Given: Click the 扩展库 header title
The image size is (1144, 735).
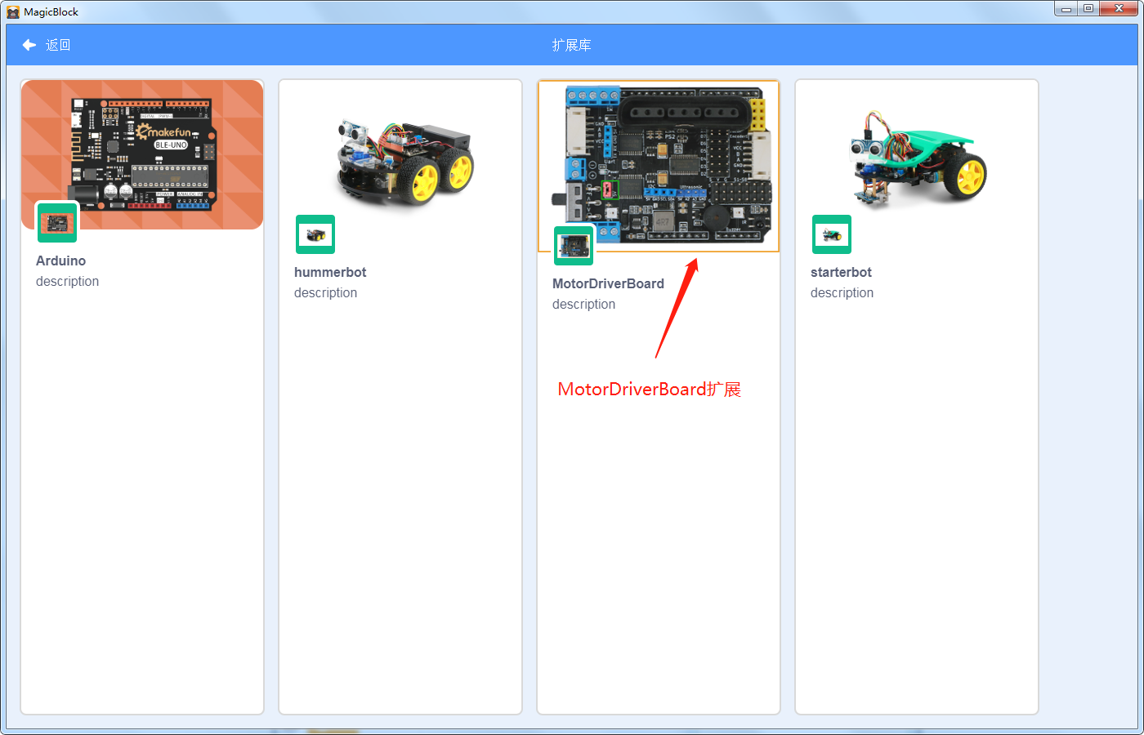Looking at the screenshot, I should point(571,45).
